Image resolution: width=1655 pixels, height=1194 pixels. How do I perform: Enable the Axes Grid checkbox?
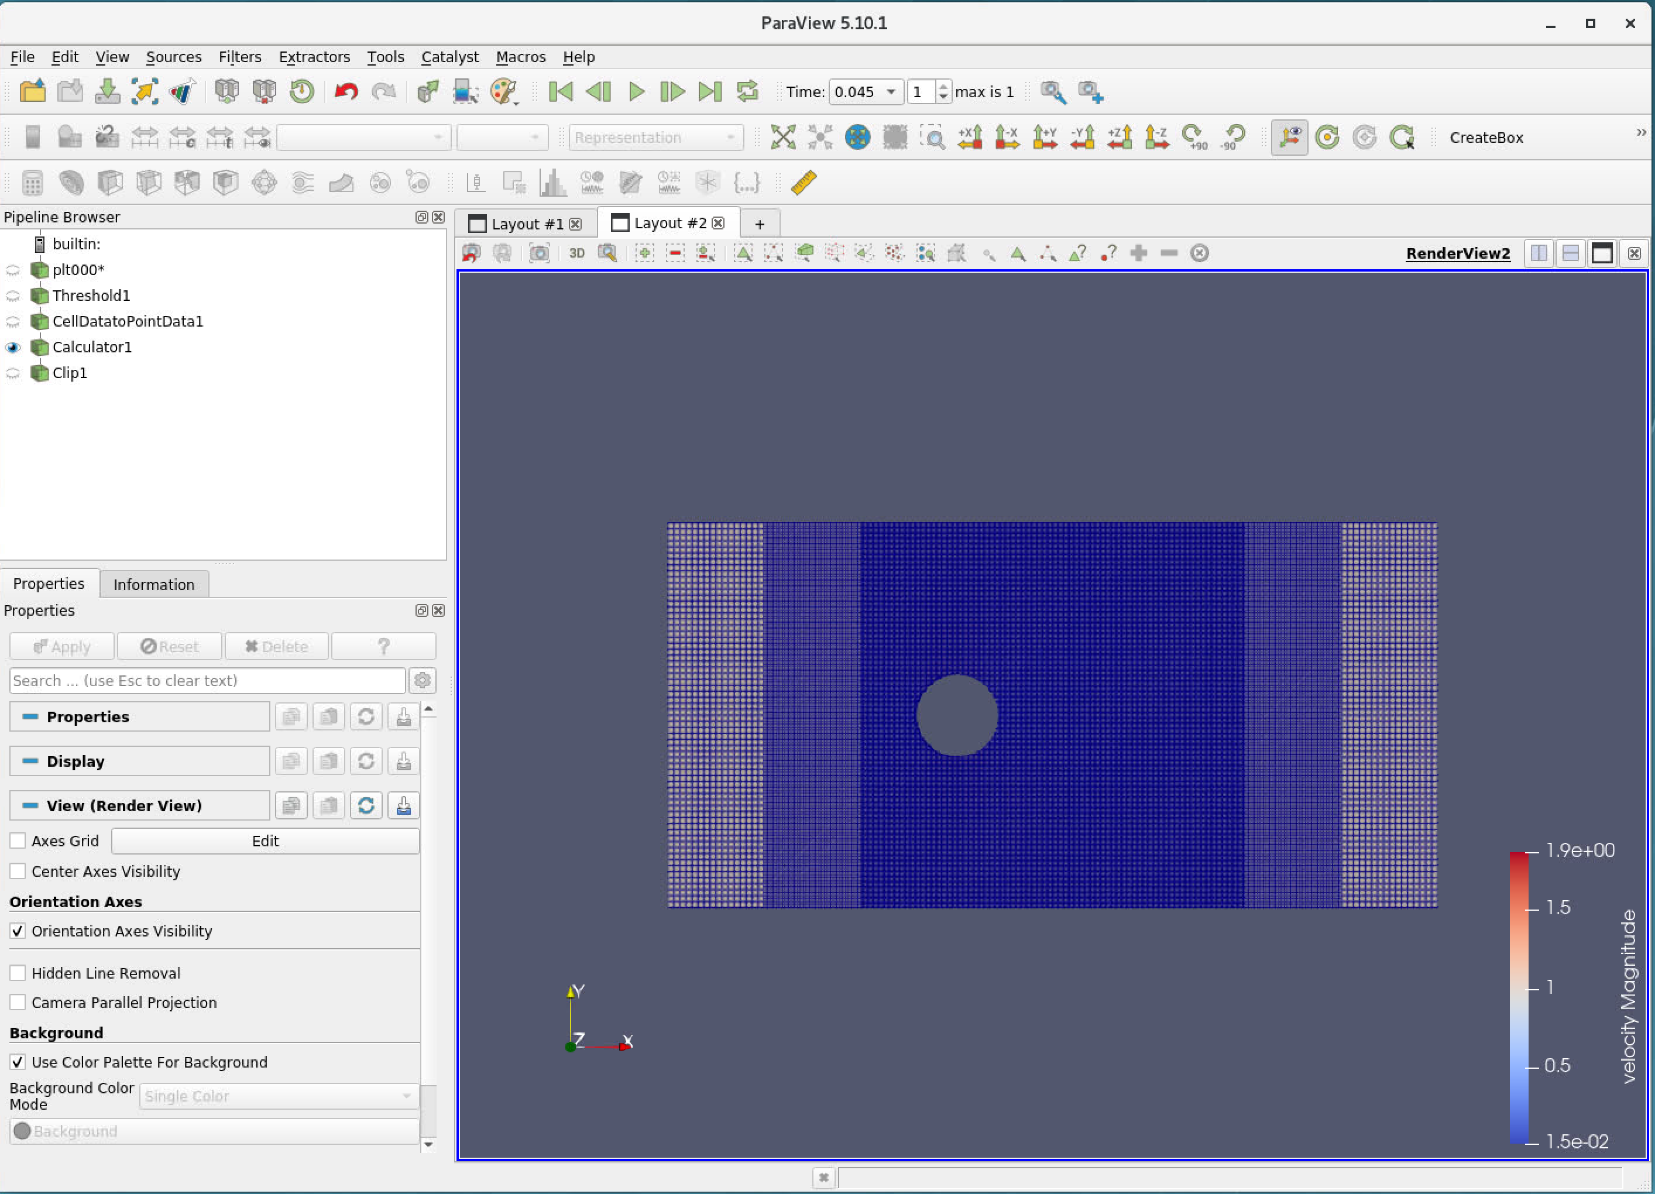click(18, 840)
